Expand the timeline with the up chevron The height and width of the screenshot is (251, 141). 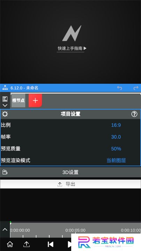coord(5,229)
